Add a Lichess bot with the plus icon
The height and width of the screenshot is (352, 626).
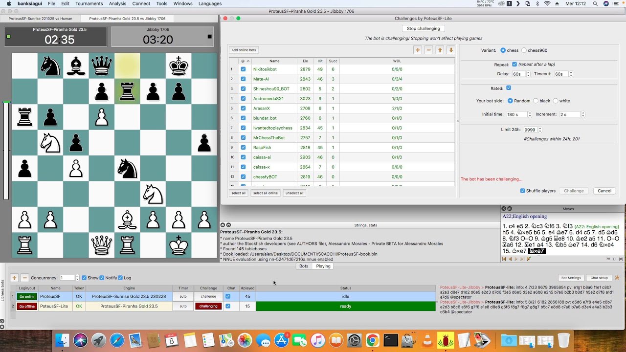point(14,278)
